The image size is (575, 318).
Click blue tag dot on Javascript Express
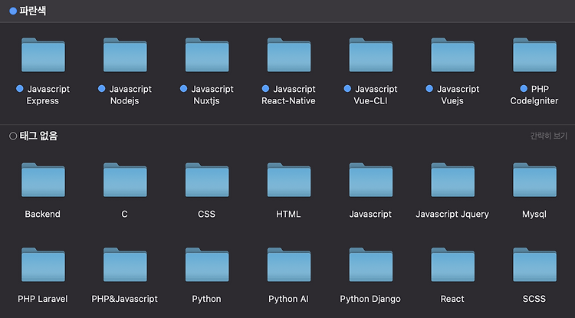tap(20, 89)
